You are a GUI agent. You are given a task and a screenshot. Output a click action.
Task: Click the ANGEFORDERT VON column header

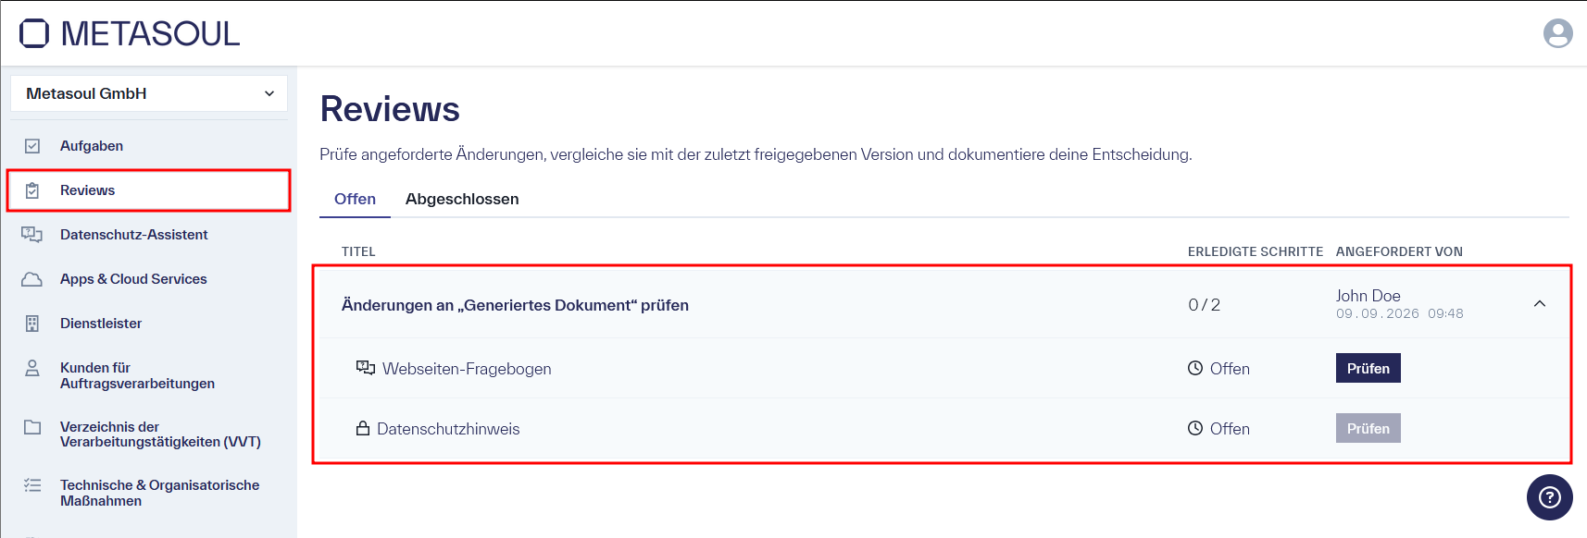(x=1399, y=251)
